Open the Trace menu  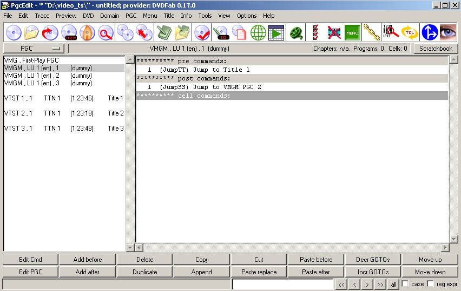[x=42, y=16]
